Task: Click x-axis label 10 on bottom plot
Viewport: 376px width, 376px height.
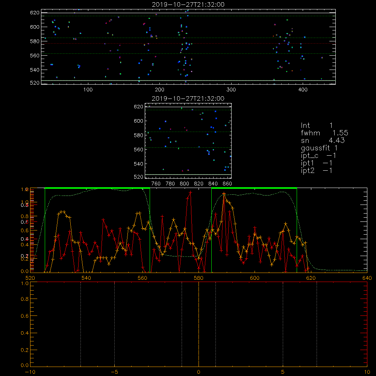Action: [367, 372]
